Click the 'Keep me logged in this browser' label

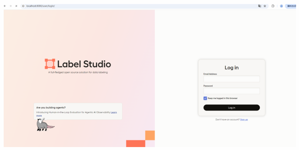(x=222, y=98)
